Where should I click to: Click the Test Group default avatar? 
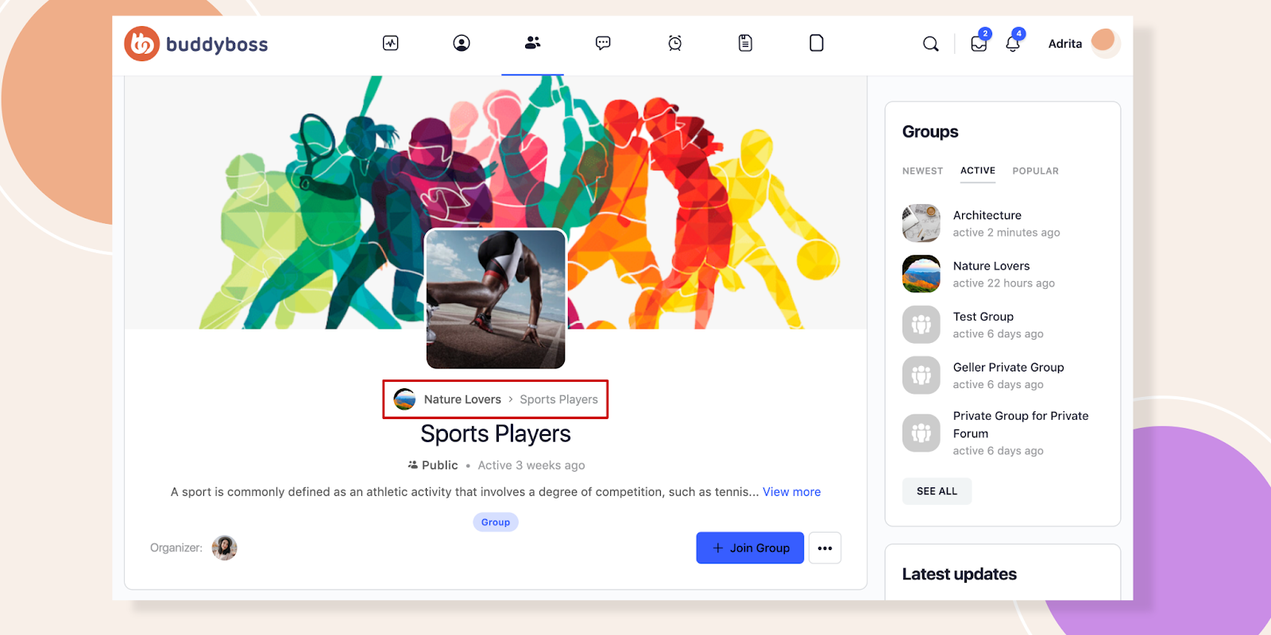[x=921, y=325]
